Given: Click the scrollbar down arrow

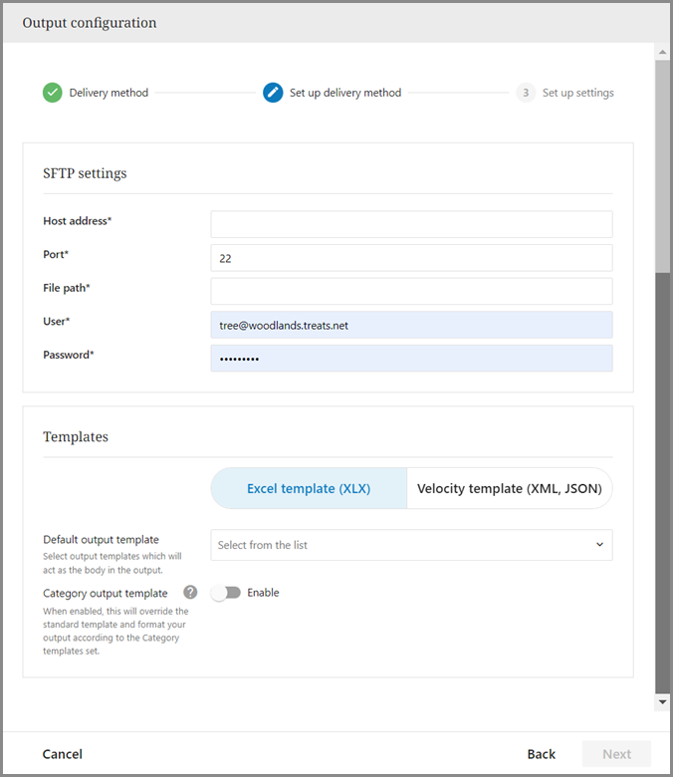Looking at the screenshot, I should tap(663, 702).
